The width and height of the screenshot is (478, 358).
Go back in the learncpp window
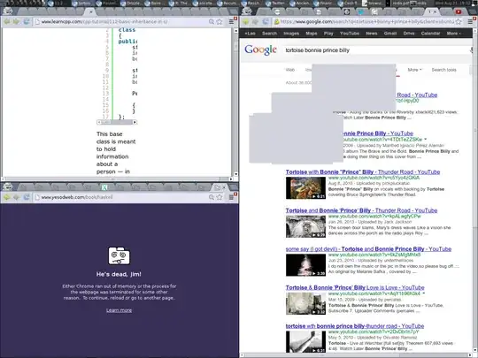coord(7,21)
